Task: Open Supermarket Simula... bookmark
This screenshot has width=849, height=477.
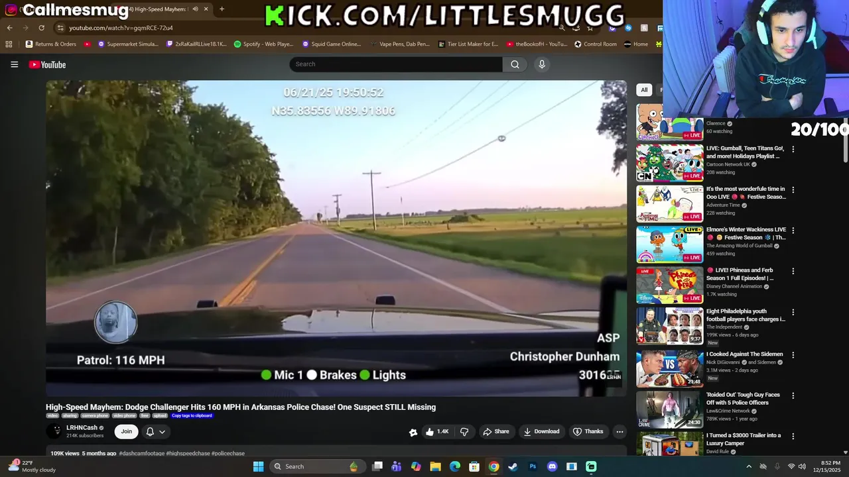Action: tap(128, 44)
